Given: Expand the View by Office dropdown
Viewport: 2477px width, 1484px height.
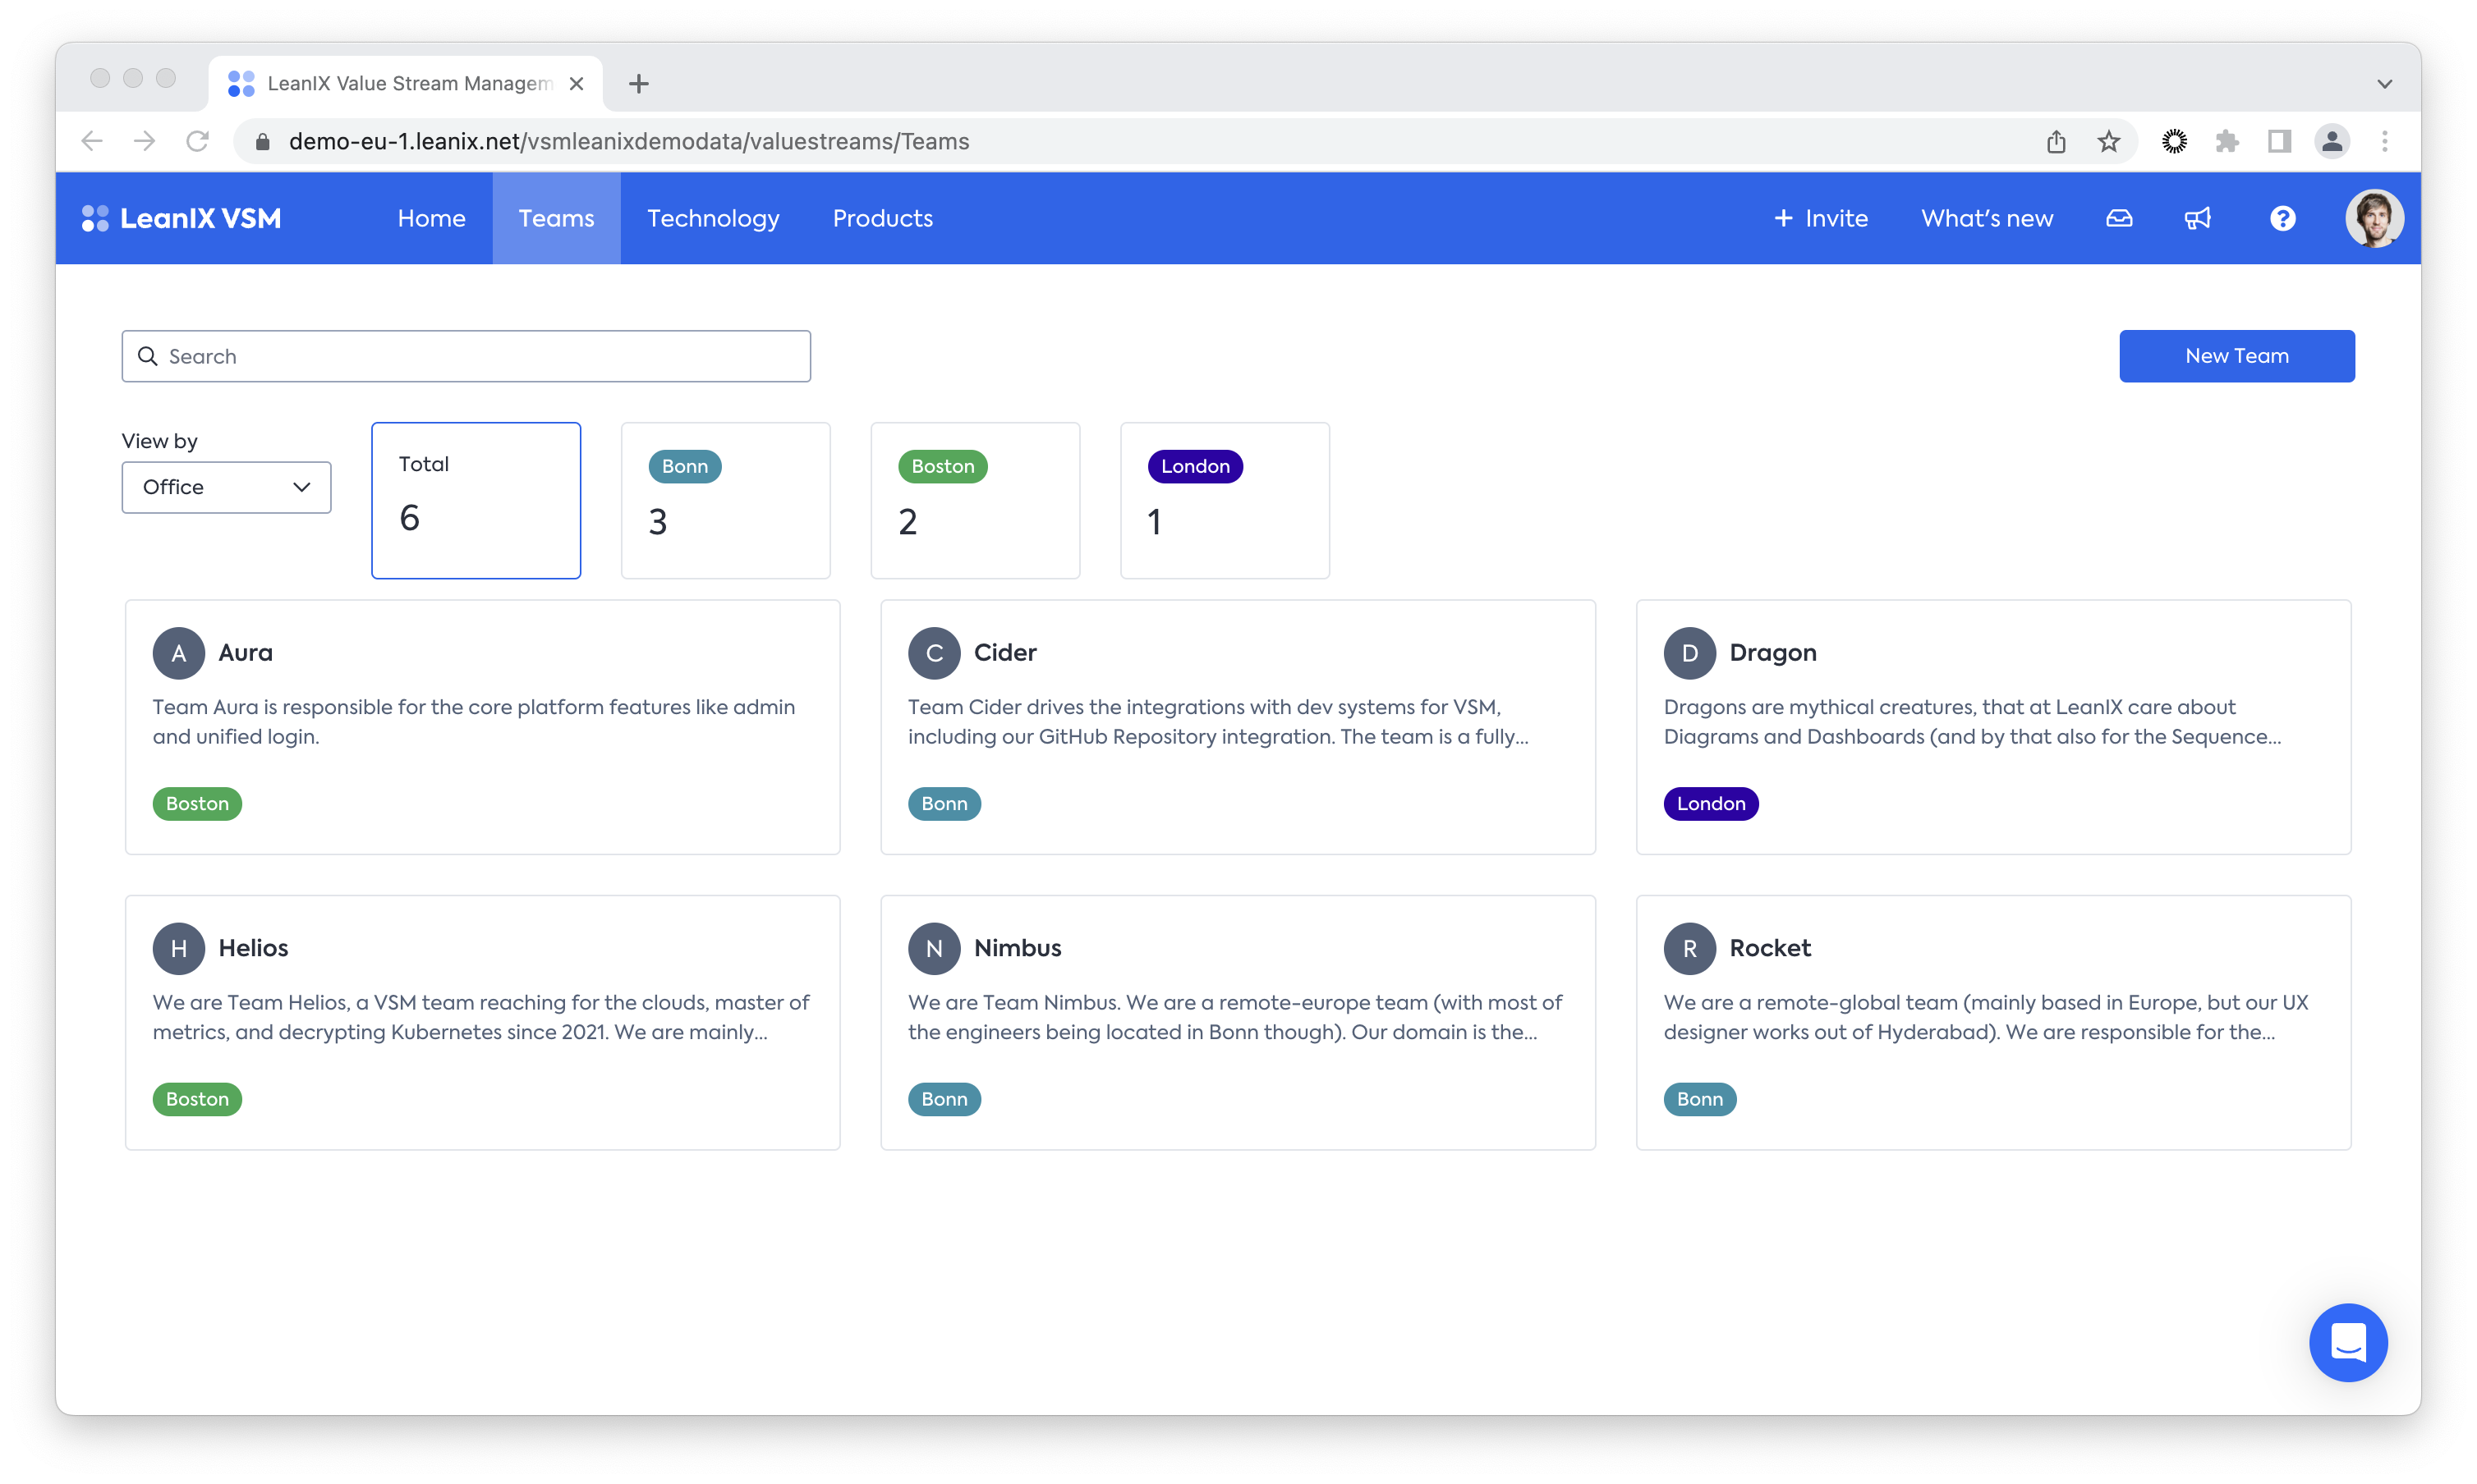Looking at the screenshot, I should pos(226,487).
